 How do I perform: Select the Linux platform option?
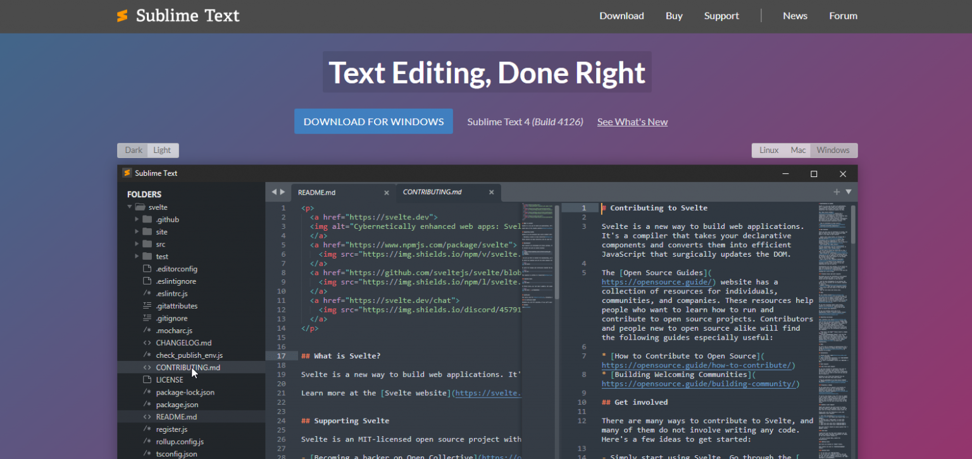tap(769, 150)
